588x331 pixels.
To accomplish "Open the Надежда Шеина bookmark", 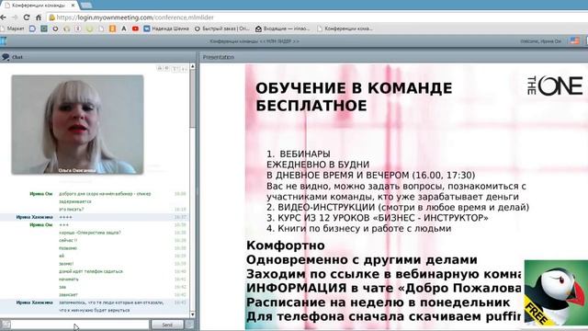I will (x=166, y=29).
